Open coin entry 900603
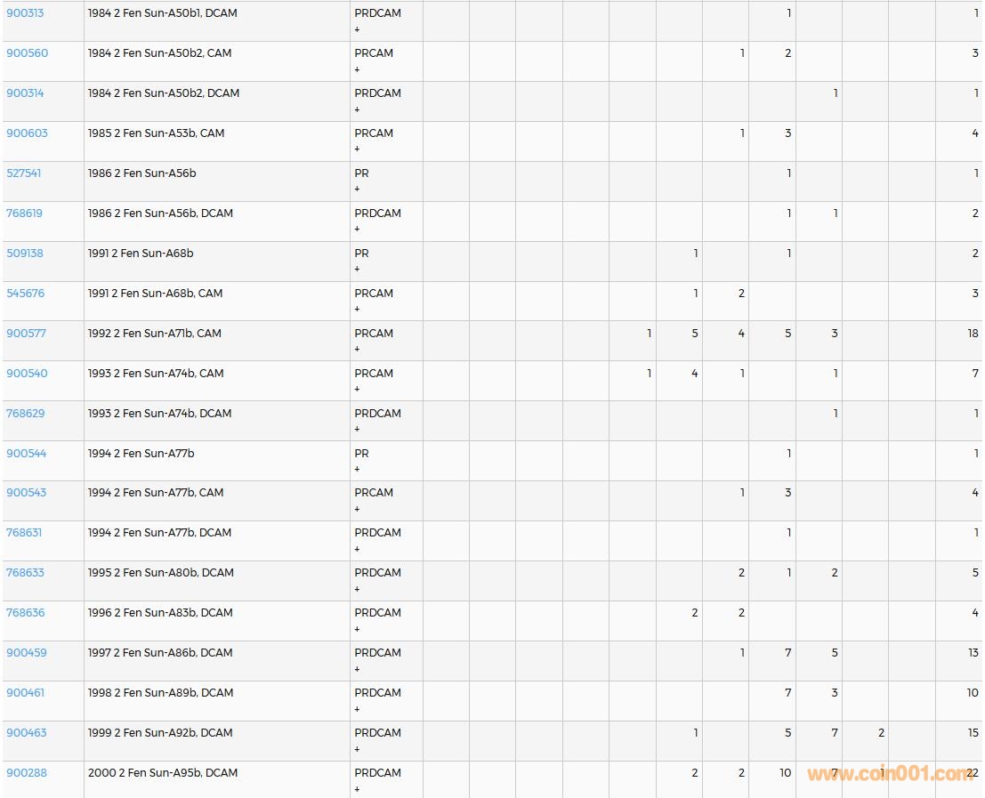The width and height of the screenshot is (985, 798). tap(27, 133)
